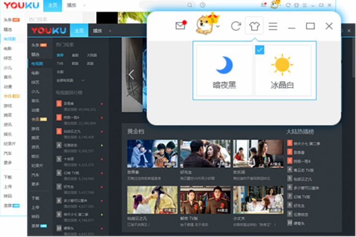Expand the 全部电视剧 dropdown in dark window
356x237 pixels.
83,80
